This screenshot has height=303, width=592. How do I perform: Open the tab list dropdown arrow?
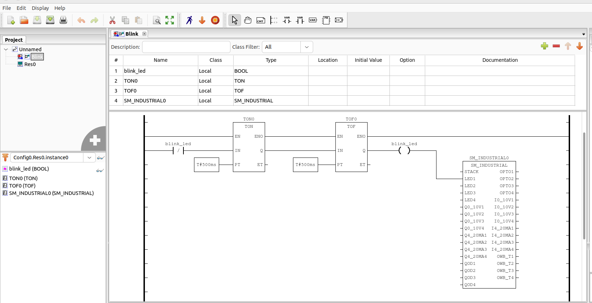[584, 34]
